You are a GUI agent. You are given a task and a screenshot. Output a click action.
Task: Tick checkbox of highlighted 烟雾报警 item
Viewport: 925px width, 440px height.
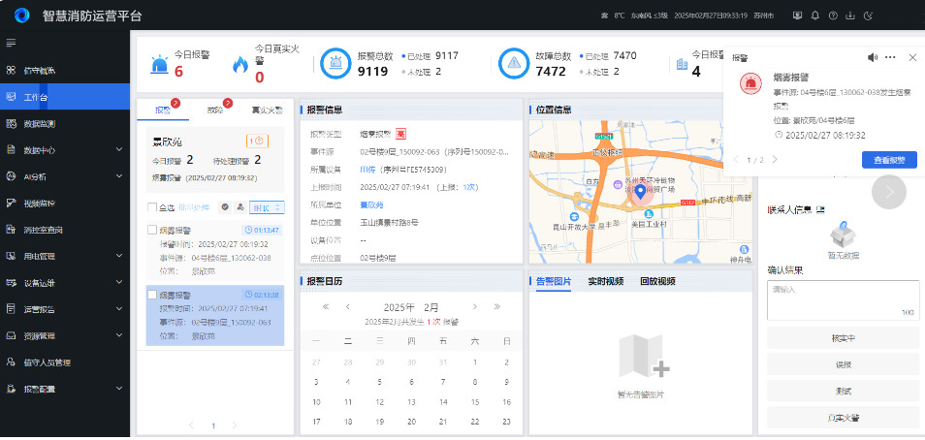click(152, 295)
